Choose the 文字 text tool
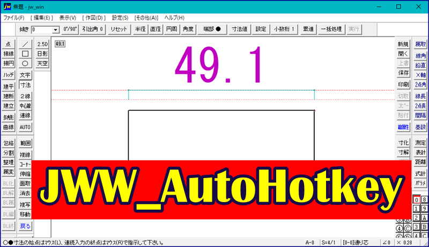This screenshot has width=429, height=247. (x=25, y=75)
